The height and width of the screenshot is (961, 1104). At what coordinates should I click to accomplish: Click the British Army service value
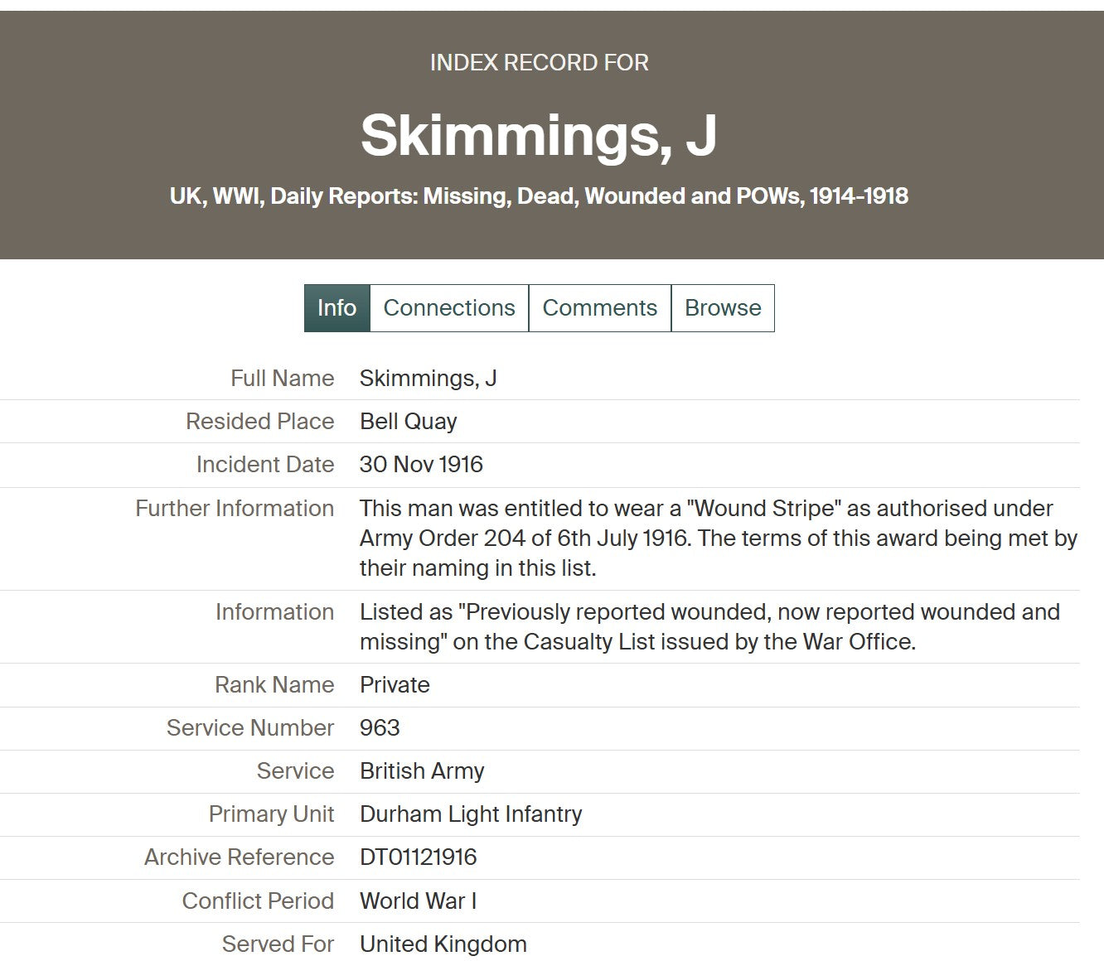pos(422,771)
